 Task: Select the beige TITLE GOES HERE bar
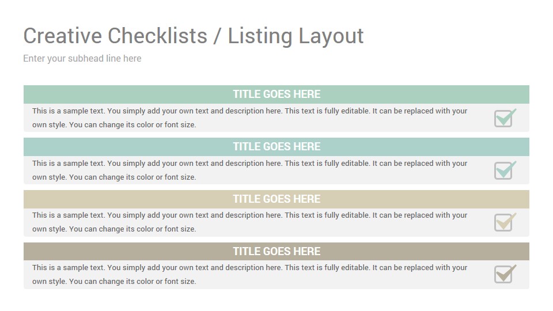coord(276,199)
